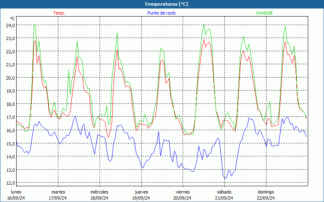
Task: Select the red 'Temp.' legend label
Action: [x=59, y=13]
